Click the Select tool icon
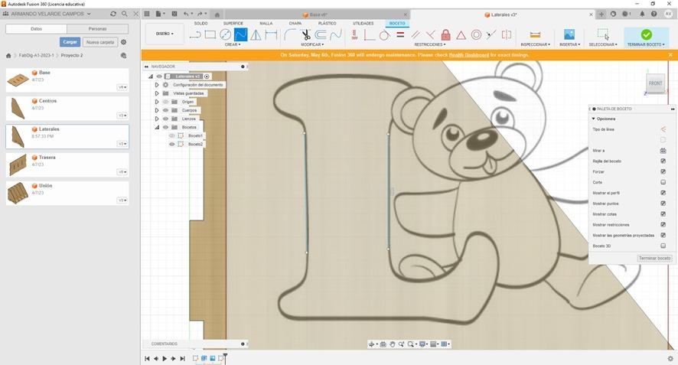Viewport: 678px width, 365px height. pyautogui.click(x=603, y=34)
